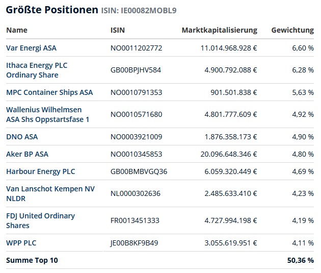Viewport: 321px width, 273px height.
Task: Open FDJ United Ordinary Shares link
Action: [x=40, y=220]
